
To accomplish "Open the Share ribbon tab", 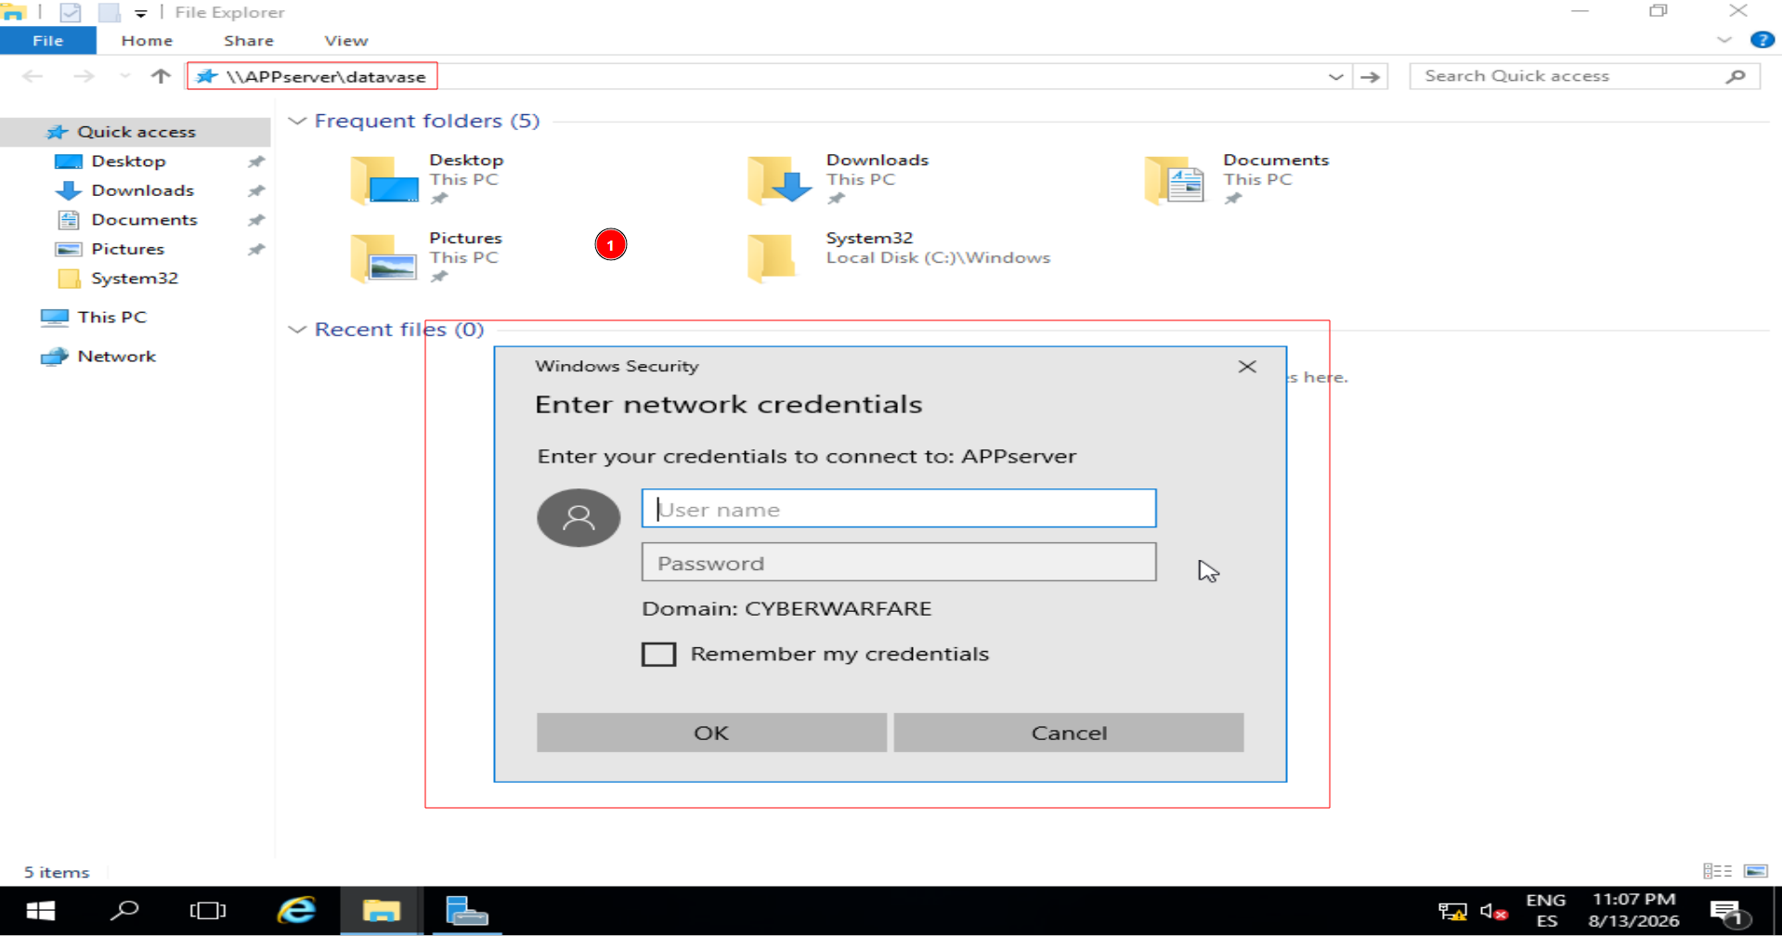I will pyautogui.click(x=249, y=41).
